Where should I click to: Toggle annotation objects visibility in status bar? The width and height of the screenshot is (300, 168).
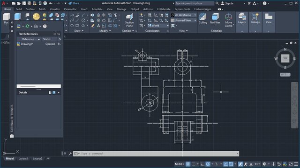point(240,164)
